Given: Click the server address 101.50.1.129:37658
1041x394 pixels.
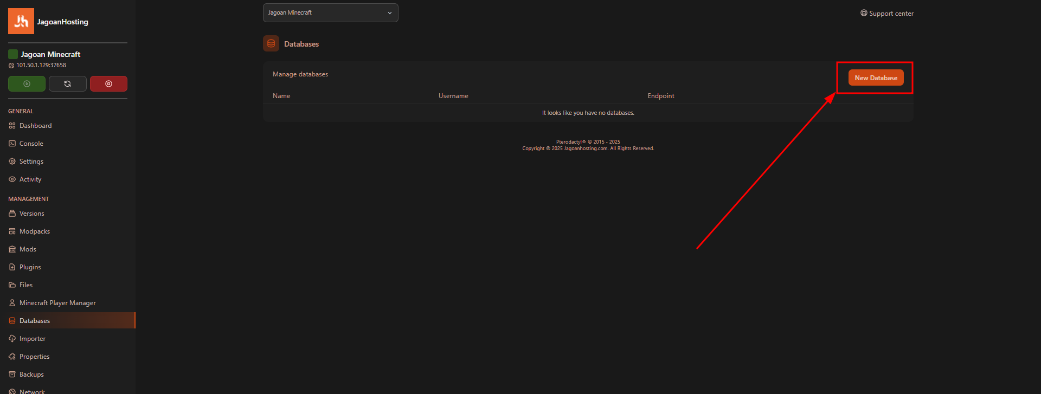Looking at the screenshot, I should pos(41,66).
